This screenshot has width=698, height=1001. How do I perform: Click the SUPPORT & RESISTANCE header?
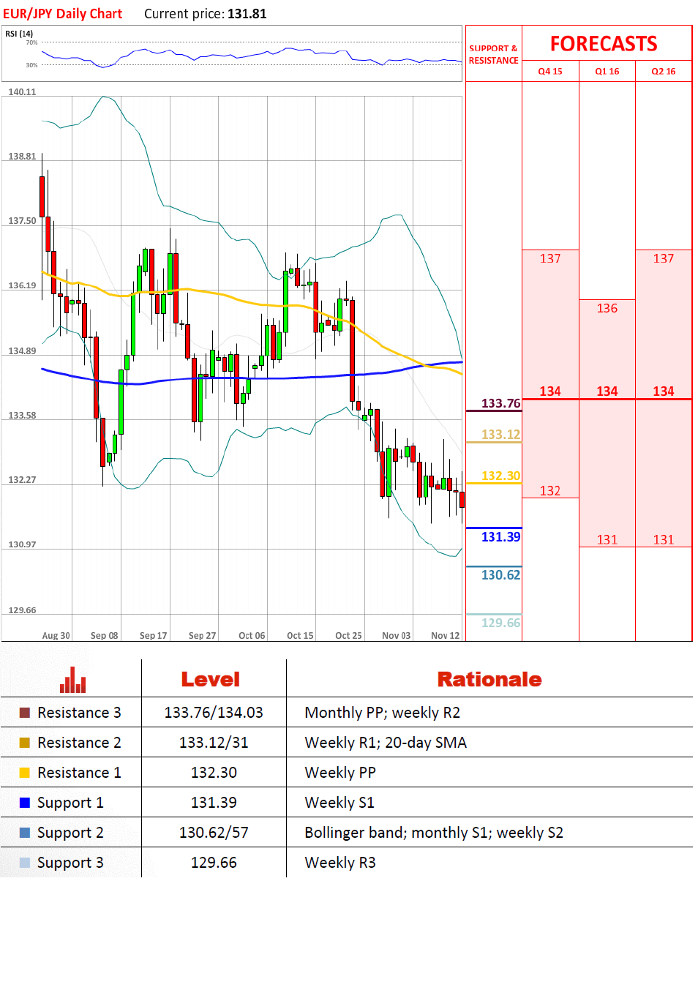point(493,55)
